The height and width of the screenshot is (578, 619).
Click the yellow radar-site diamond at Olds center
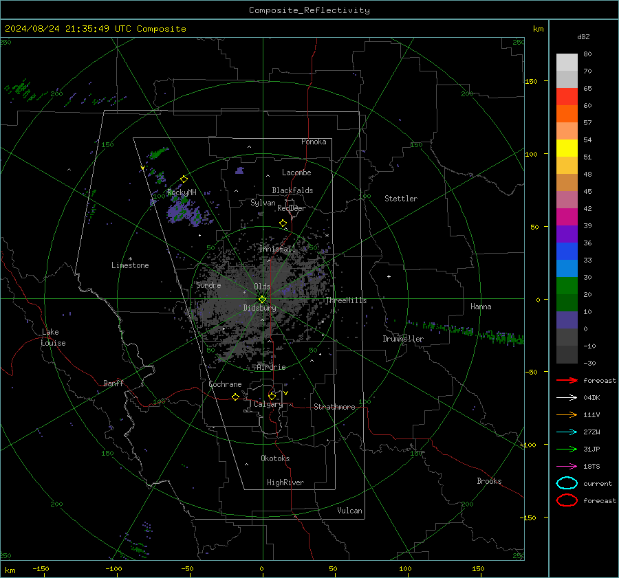(262, 300)
